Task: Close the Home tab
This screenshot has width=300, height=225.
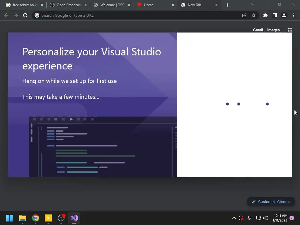Action: [173, 5]
